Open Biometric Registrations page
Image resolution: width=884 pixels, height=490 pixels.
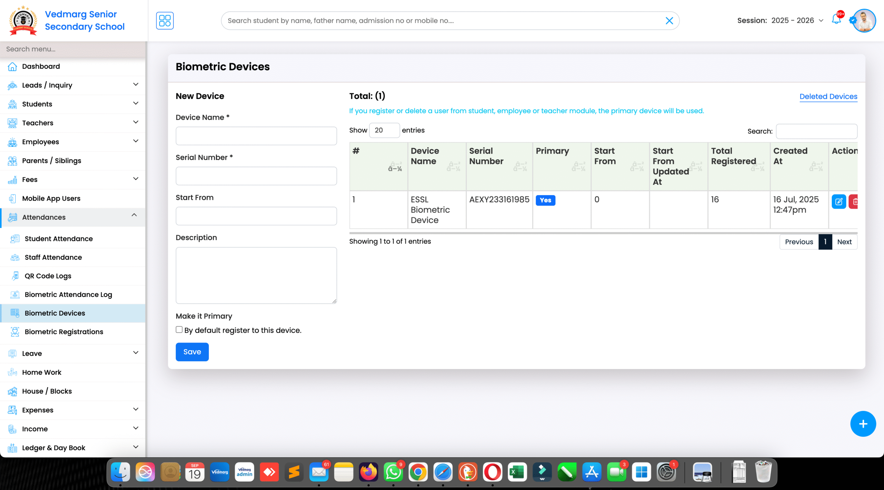tap(64, 332)
